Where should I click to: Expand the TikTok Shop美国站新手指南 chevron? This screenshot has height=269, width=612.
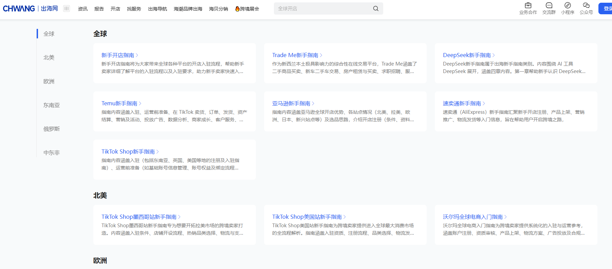coord(345,217)
